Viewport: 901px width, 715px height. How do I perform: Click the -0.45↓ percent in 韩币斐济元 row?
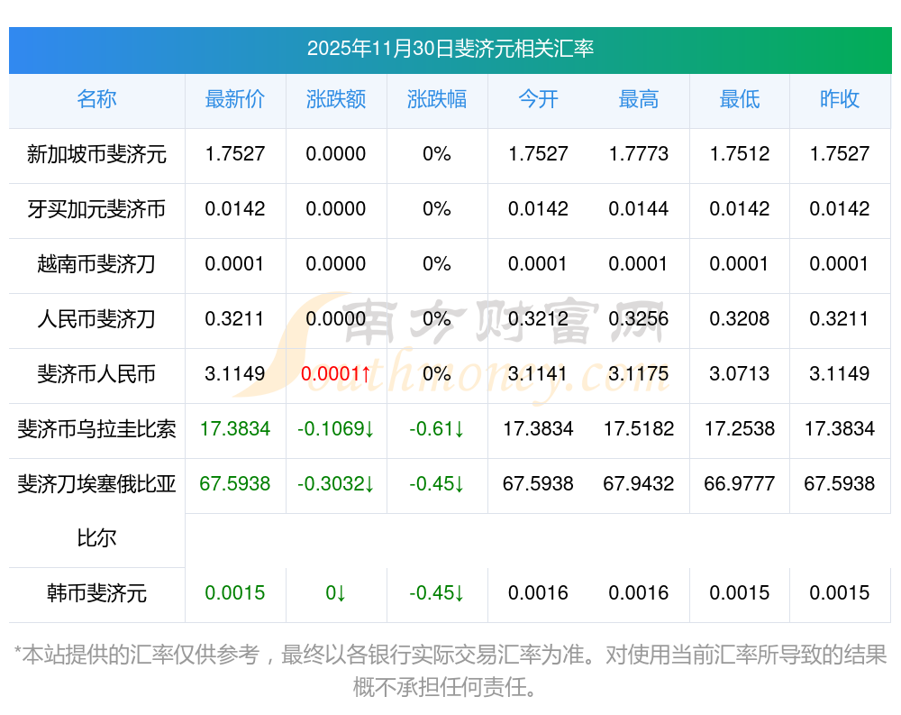click(437, 592)
